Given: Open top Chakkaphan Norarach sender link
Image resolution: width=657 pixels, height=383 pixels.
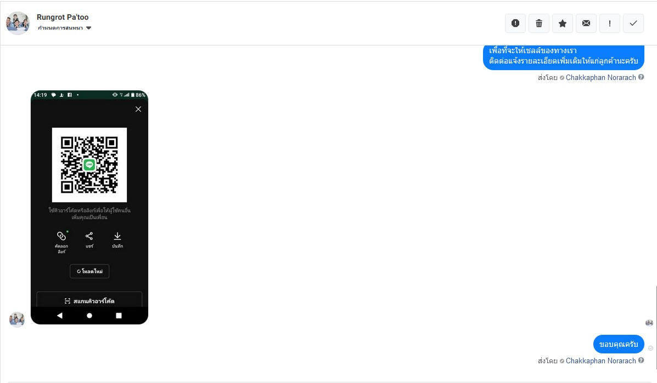Looking at the screenshot, I should (x=600, y=77).
